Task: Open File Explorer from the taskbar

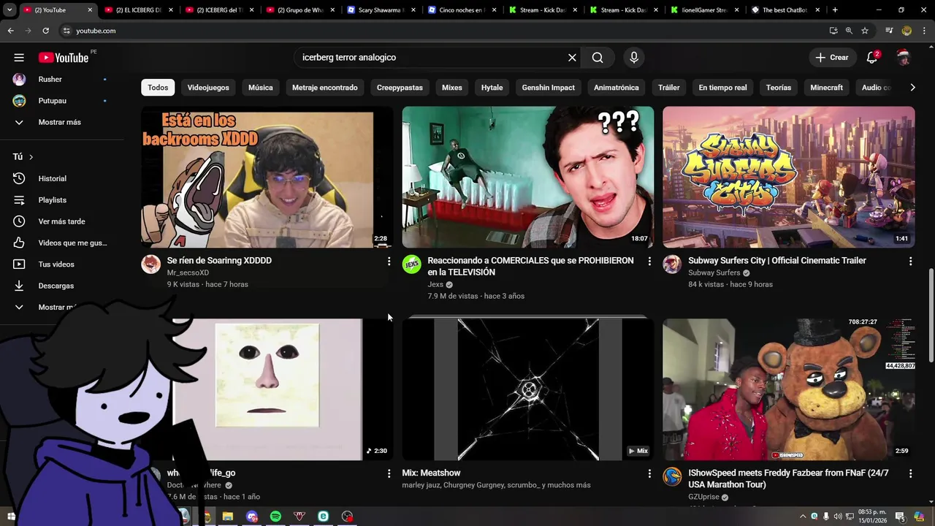Action: tap(228, 517)
